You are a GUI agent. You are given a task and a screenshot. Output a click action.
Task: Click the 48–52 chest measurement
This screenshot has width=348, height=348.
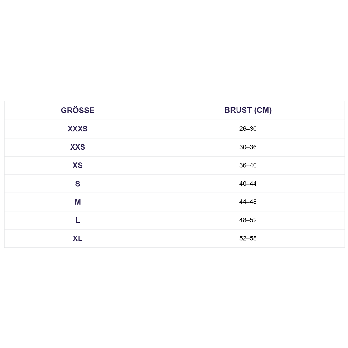(248, 220)
